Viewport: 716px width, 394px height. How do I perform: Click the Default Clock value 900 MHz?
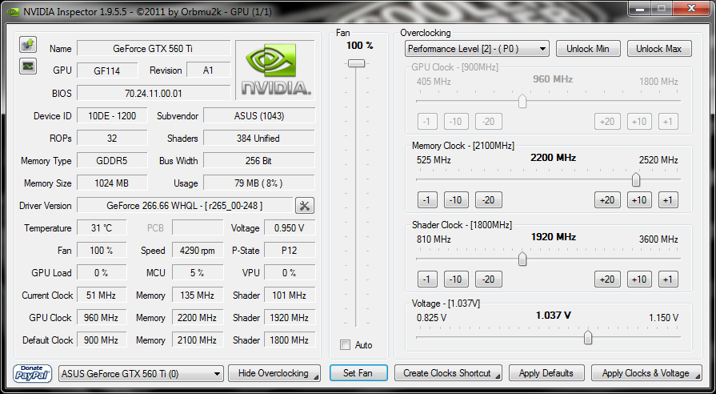(102, 340)
